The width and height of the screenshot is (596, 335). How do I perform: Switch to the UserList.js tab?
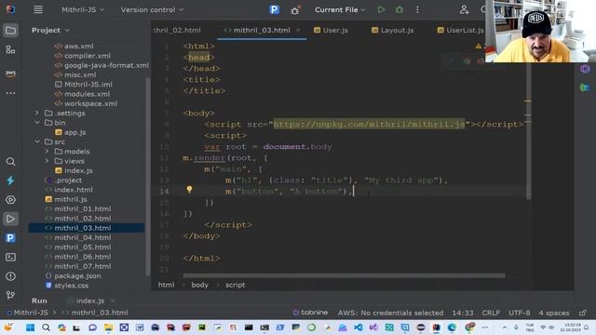[x=461, y=31]
